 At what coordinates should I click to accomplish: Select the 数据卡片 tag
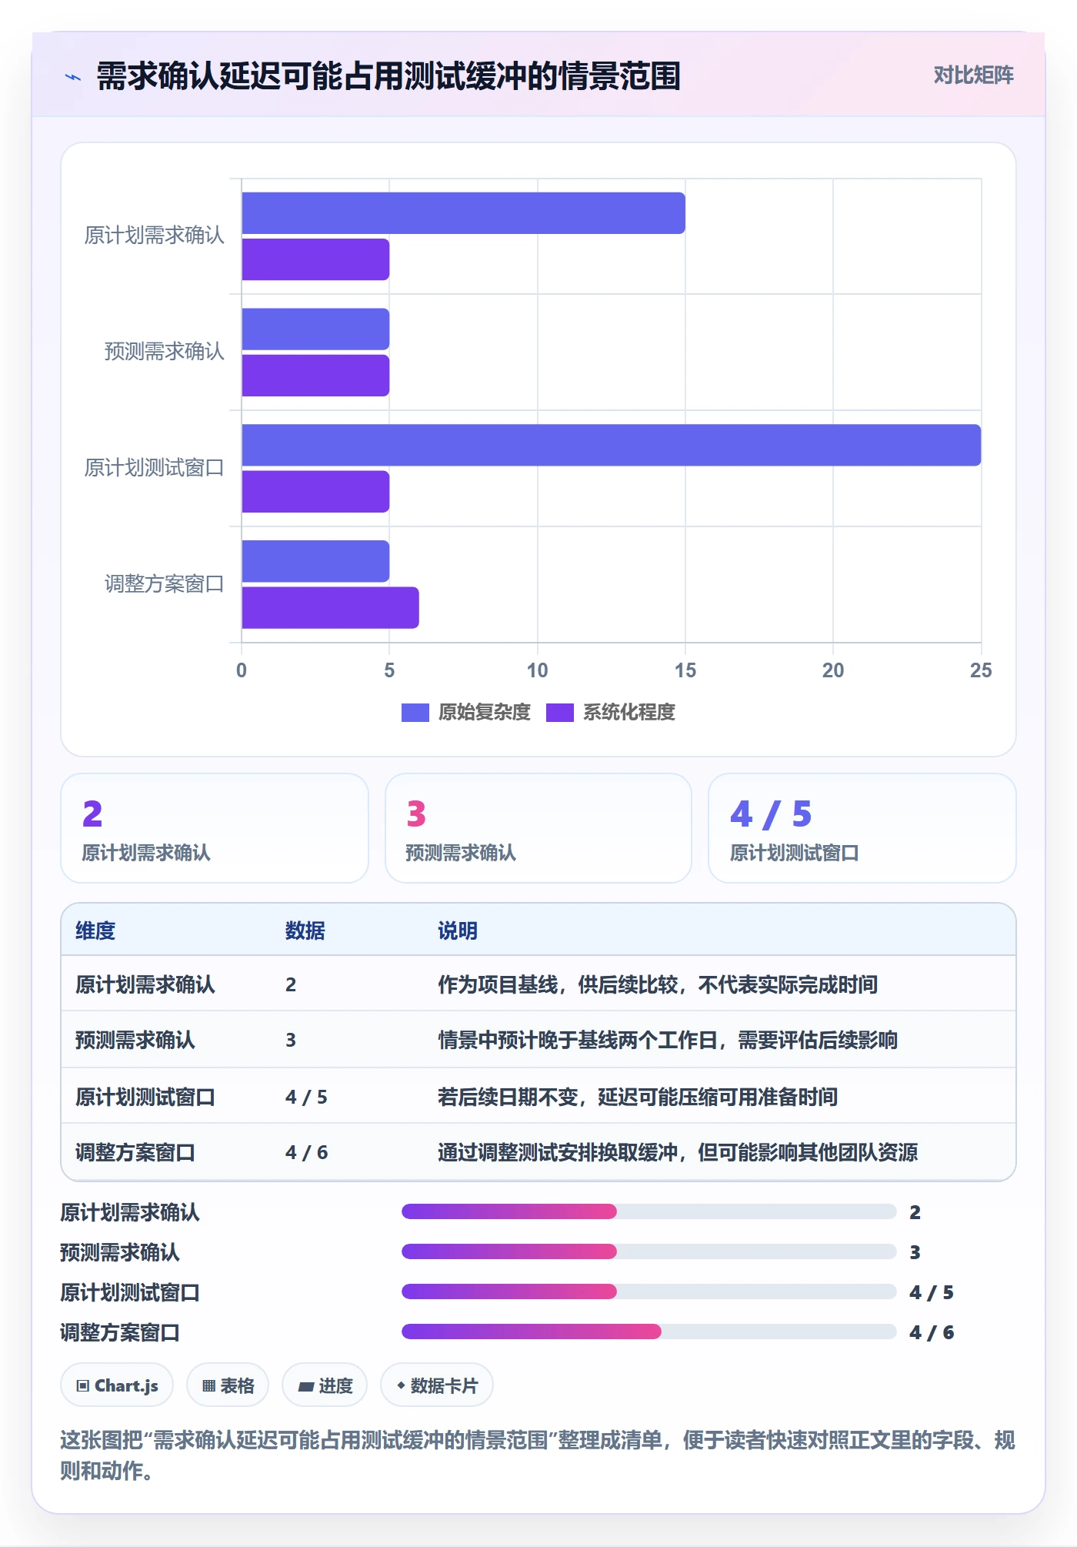click(437, 1385)
